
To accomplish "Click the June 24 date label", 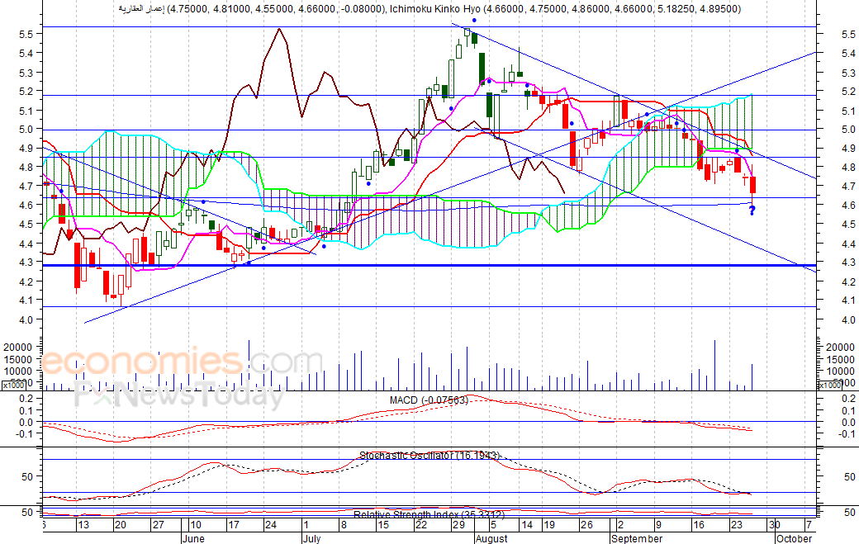I will coord(271,525).
